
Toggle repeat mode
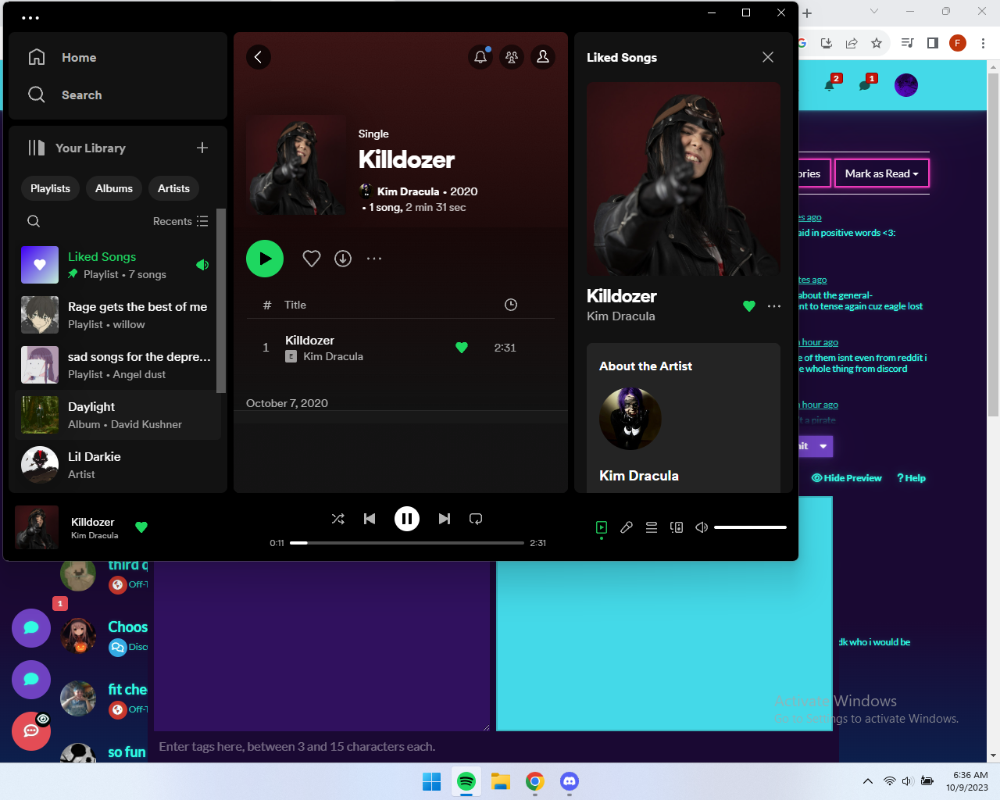point(476,519)
